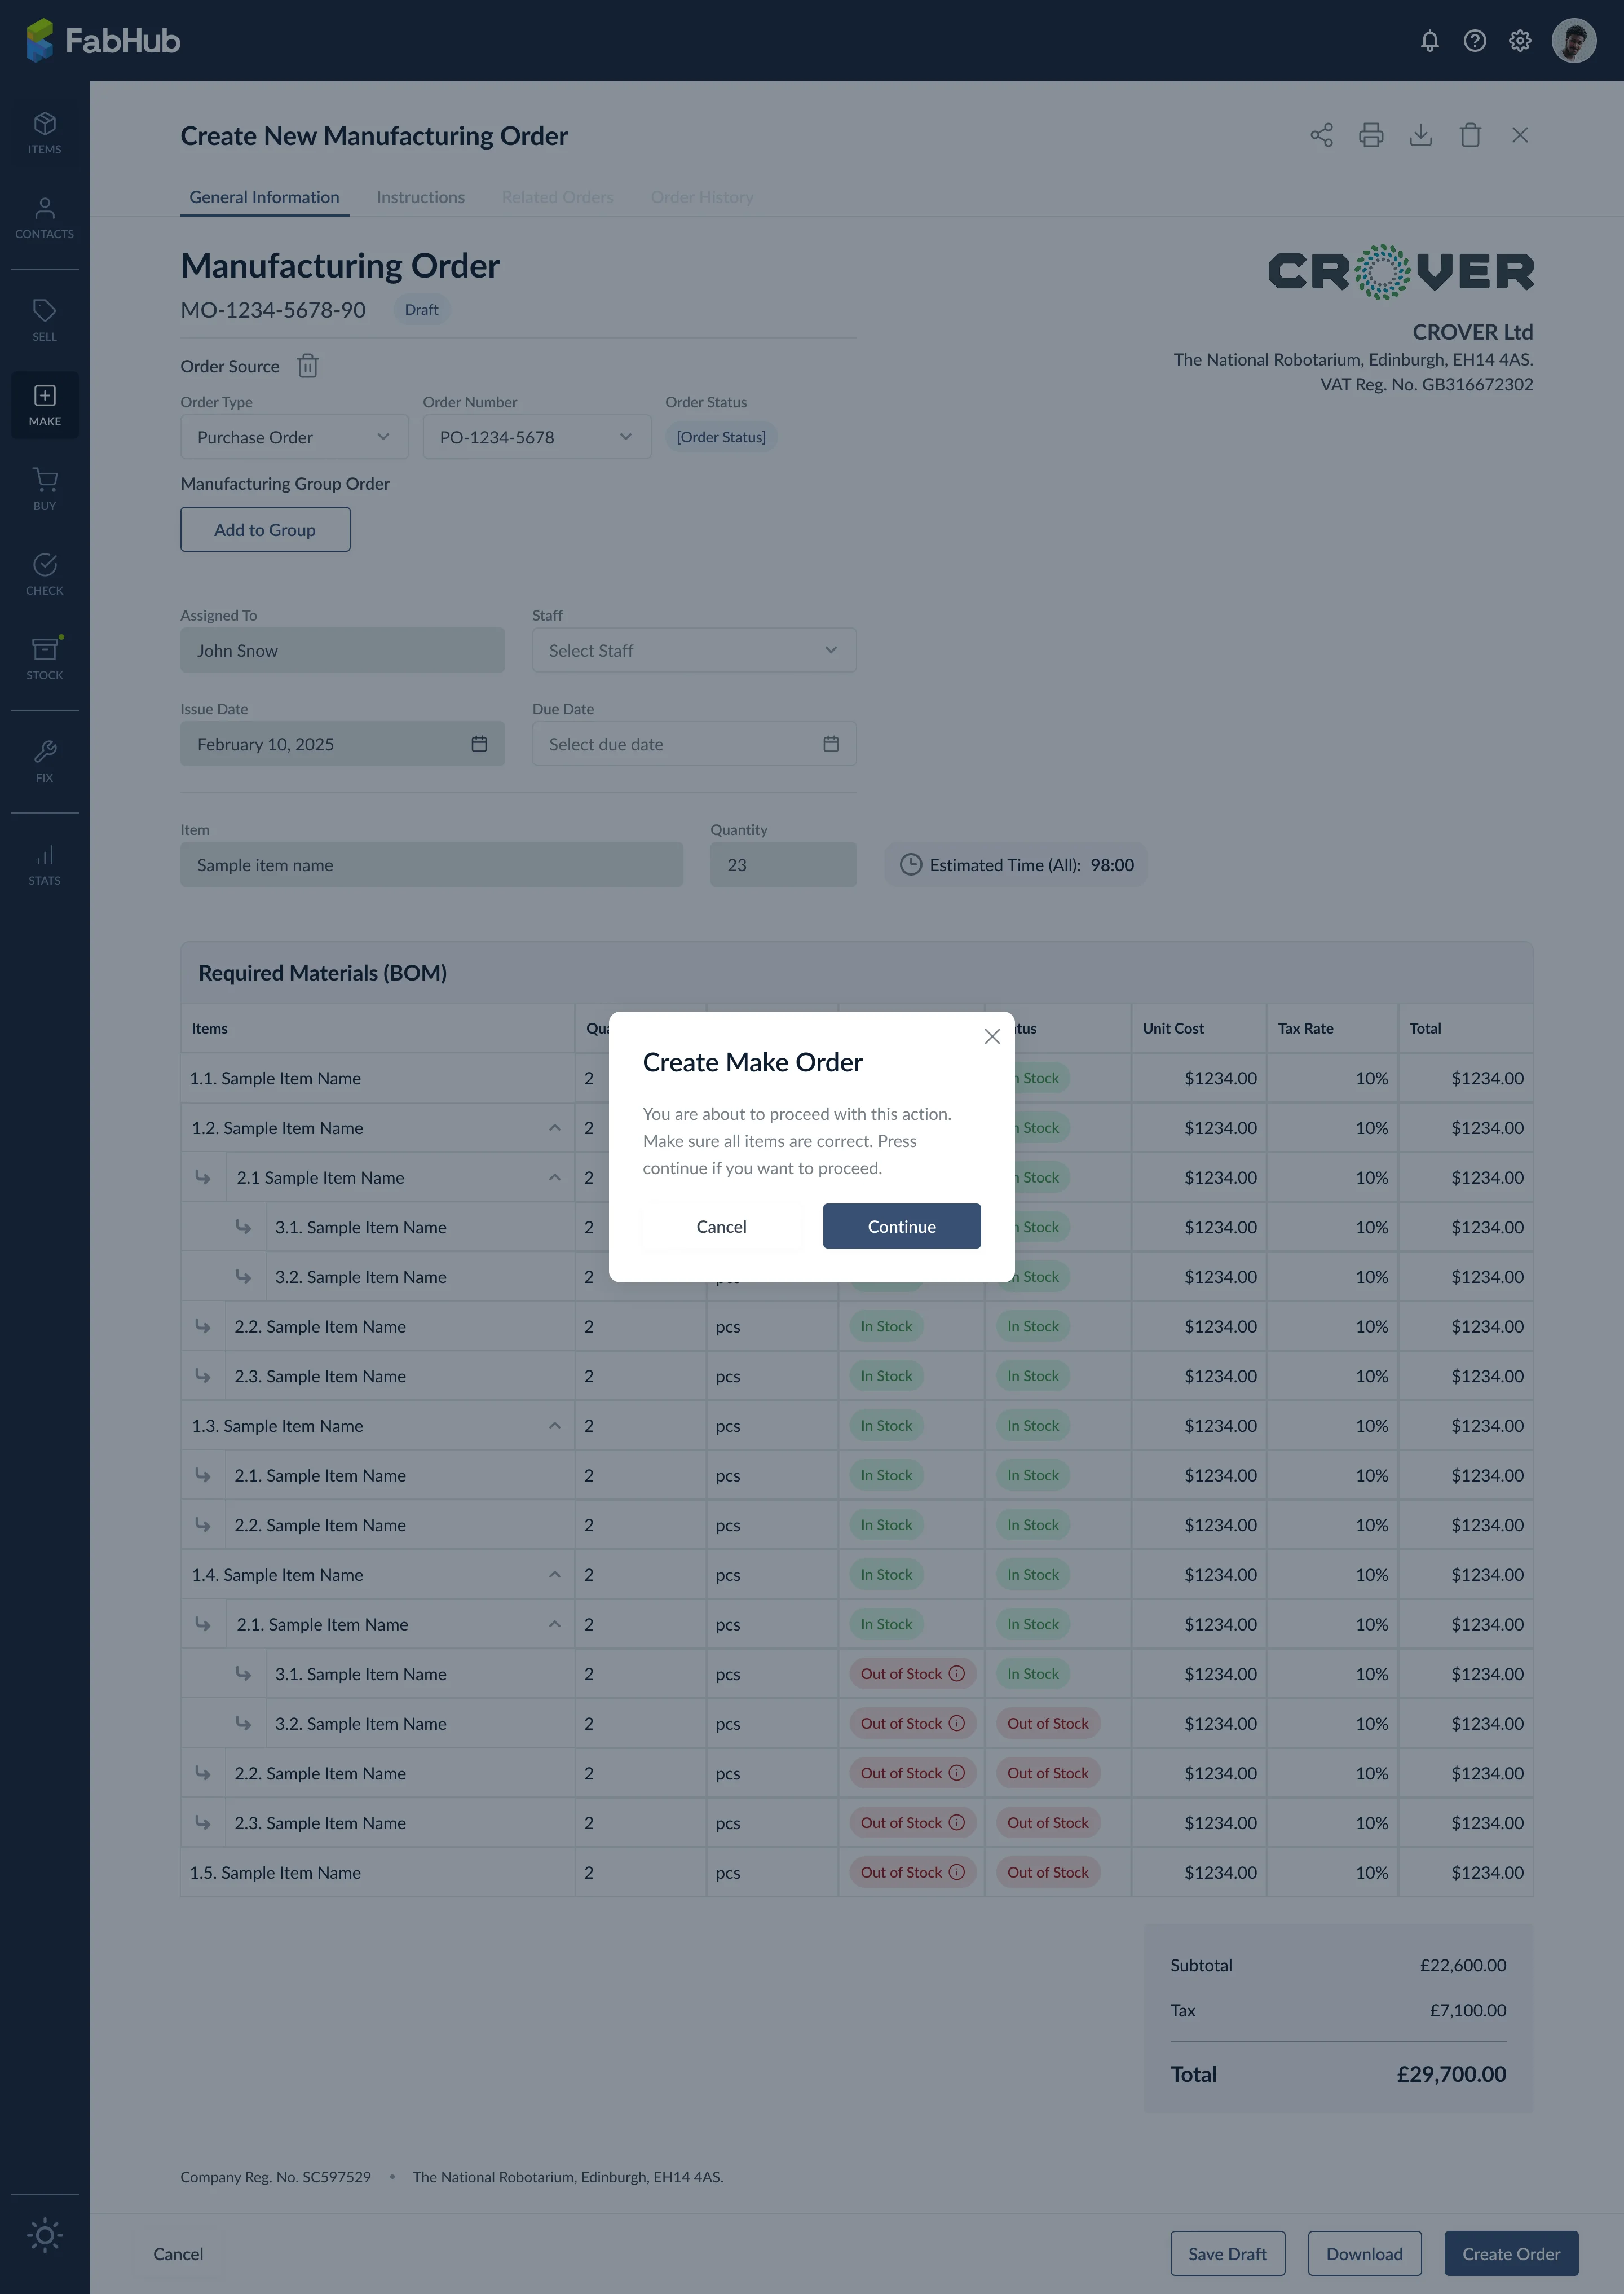Image resolution: width=1624 pixels, height=2294 pixels.
Task: Open the user profile avatar
Action: (x=1573, y=41)
